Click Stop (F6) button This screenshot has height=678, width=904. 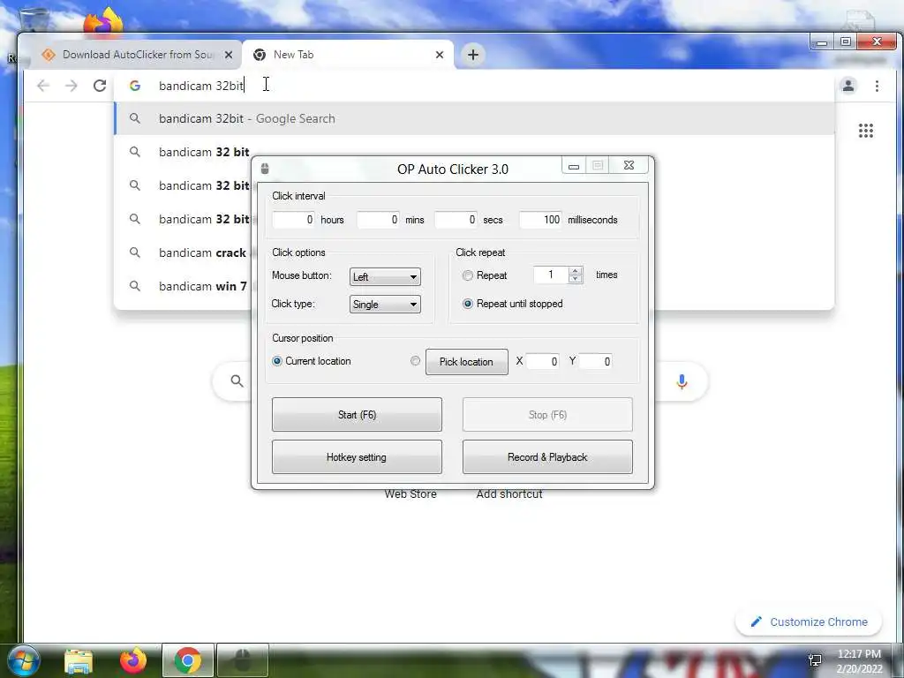pos(547,415)
